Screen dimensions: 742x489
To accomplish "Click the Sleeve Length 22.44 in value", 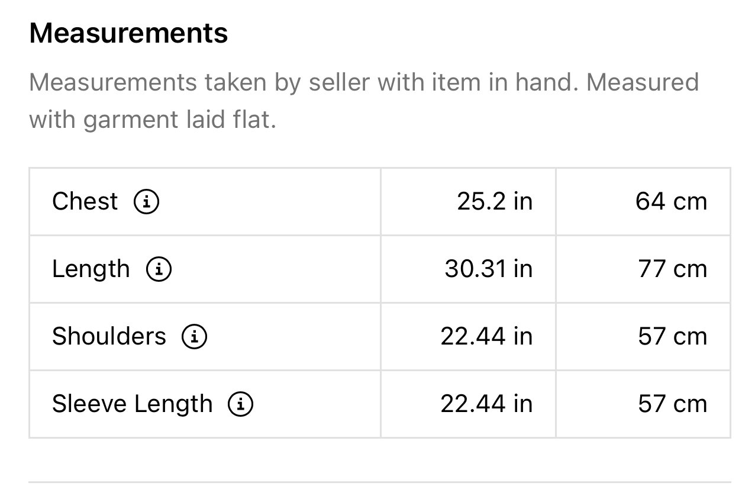I will [x=486, y=404].
